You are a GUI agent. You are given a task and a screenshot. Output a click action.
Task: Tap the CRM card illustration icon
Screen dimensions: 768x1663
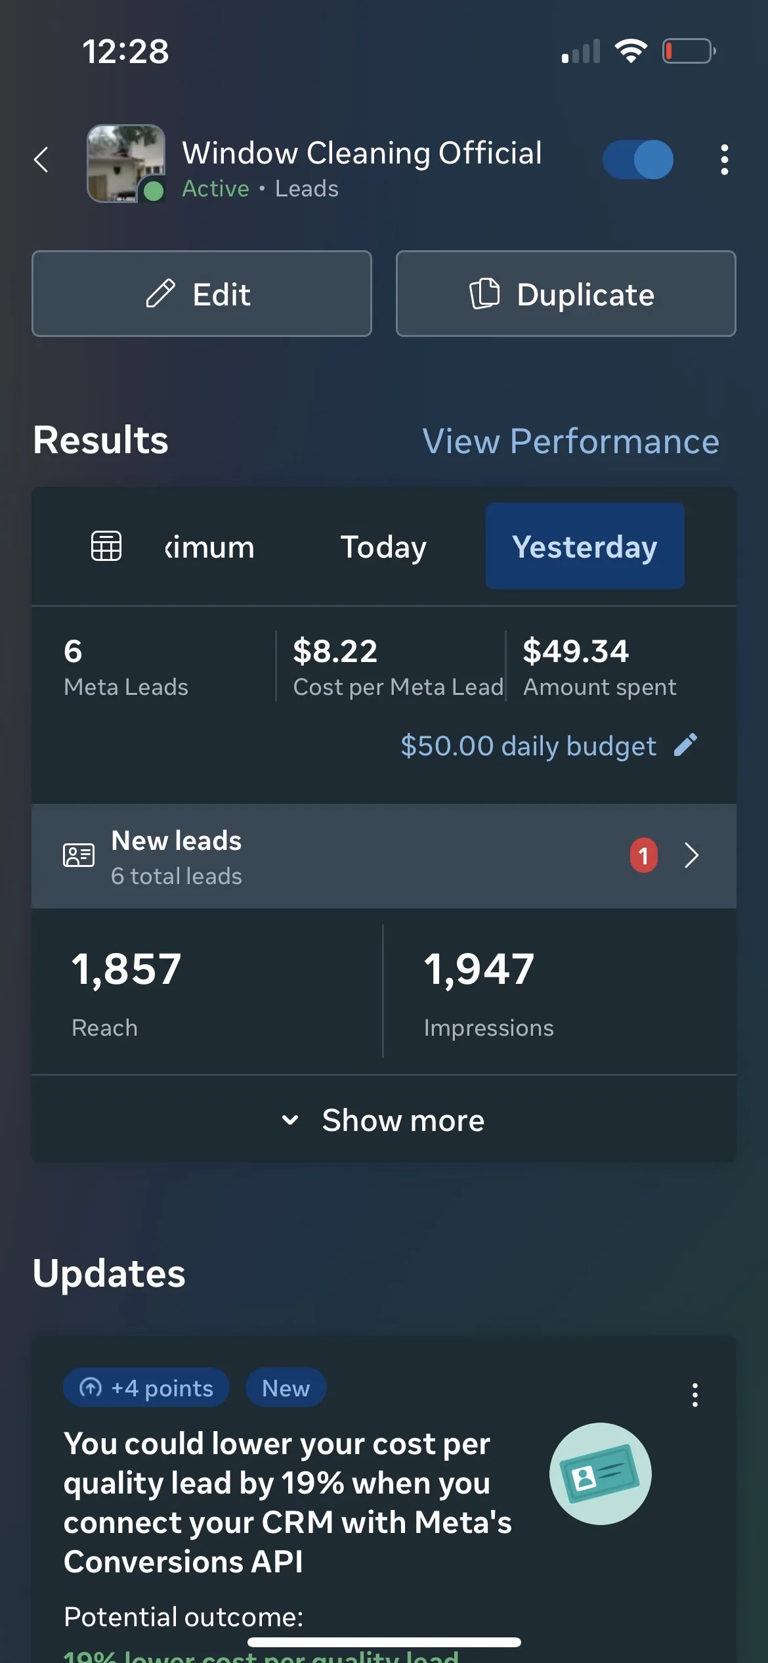click(601, 1473)
